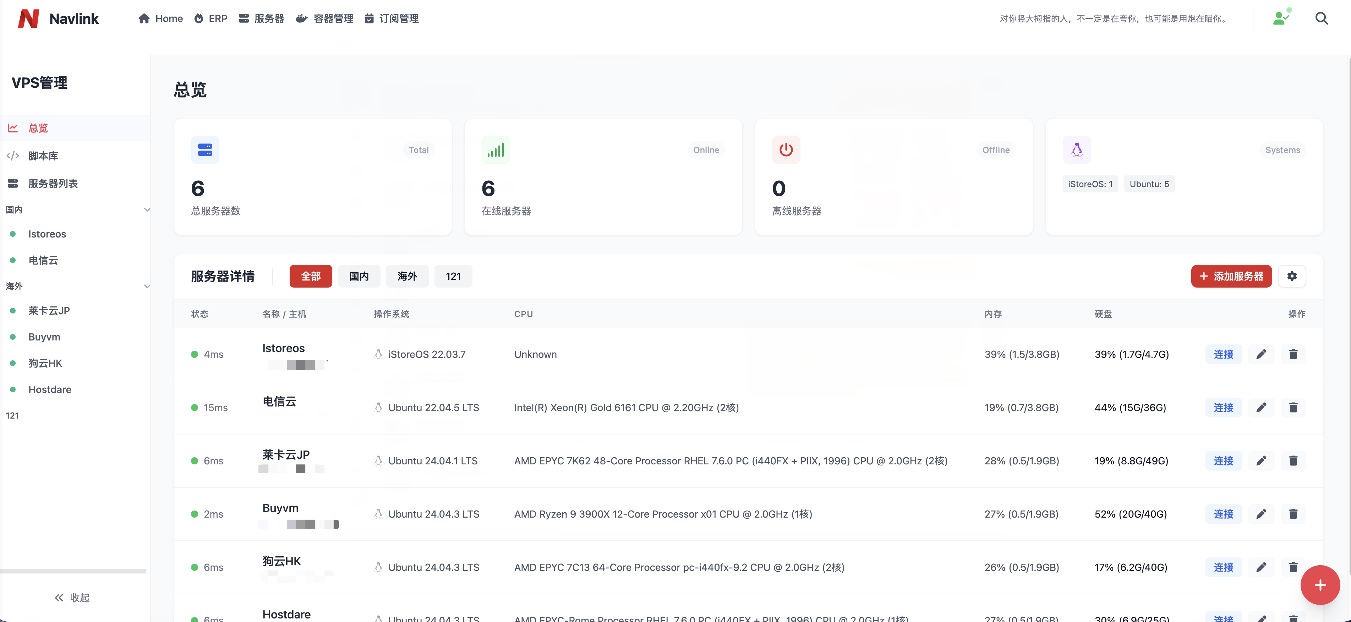Open the 脚本库 code icon
The height and width of the screenshot is (622, 1351).
point(12,155)
